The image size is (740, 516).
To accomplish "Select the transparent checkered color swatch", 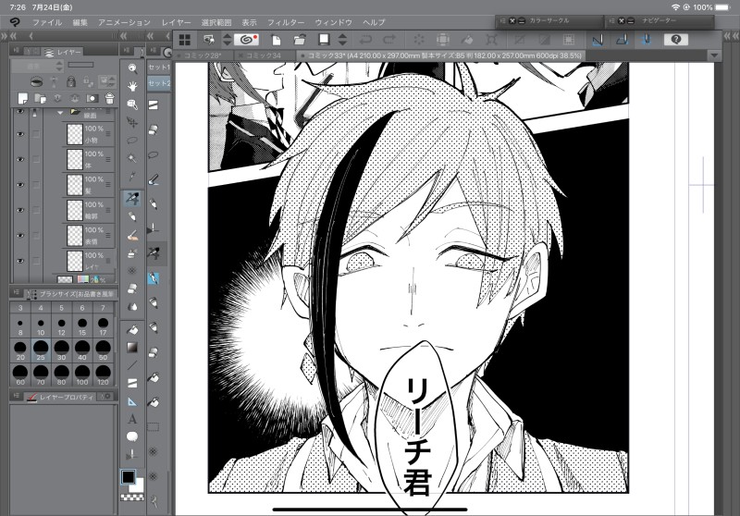I will click(132, 498).
